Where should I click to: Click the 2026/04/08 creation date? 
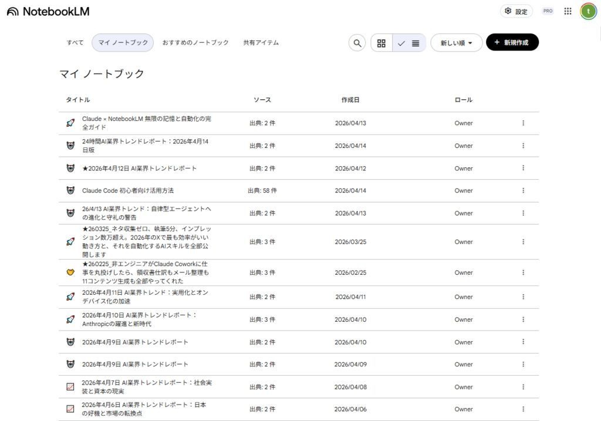tap(350, 387)
